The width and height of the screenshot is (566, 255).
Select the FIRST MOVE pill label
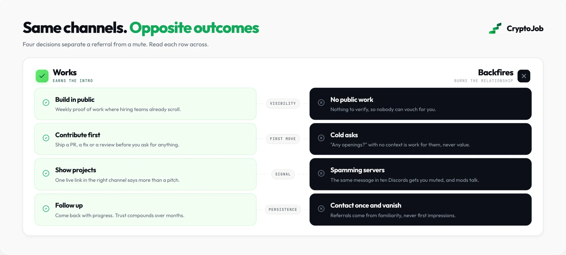coord(283,139)
